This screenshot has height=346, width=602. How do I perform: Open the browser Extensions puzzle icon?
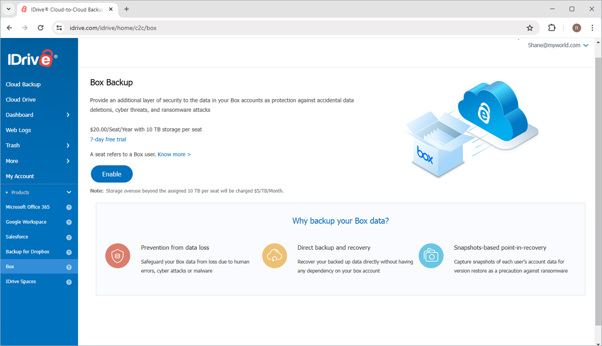coord(552,28)
